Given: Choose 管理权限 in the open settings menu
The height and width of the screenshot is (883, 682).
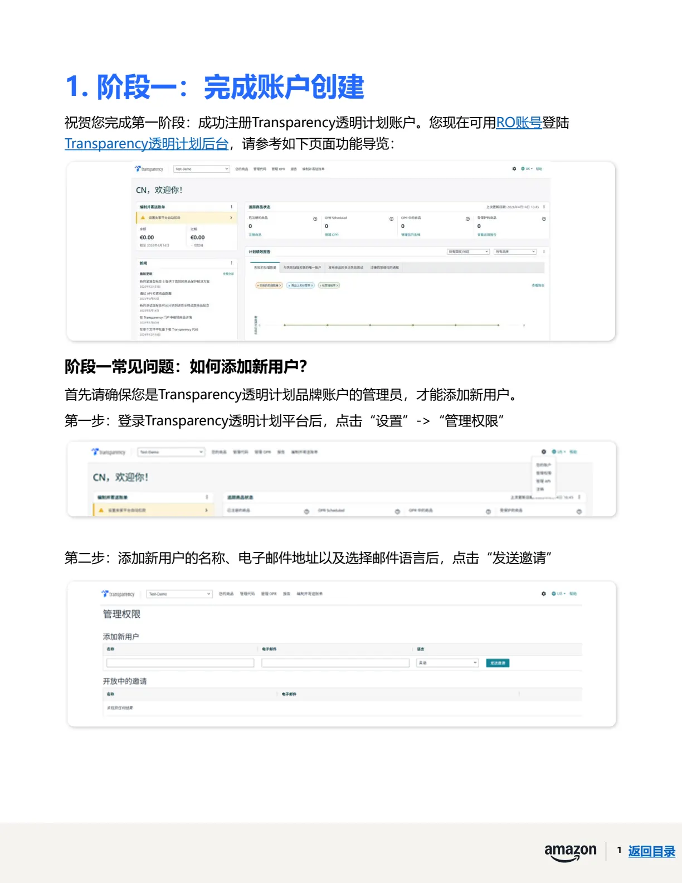Looking at the screenshot, I should click(x=543, y=473).
